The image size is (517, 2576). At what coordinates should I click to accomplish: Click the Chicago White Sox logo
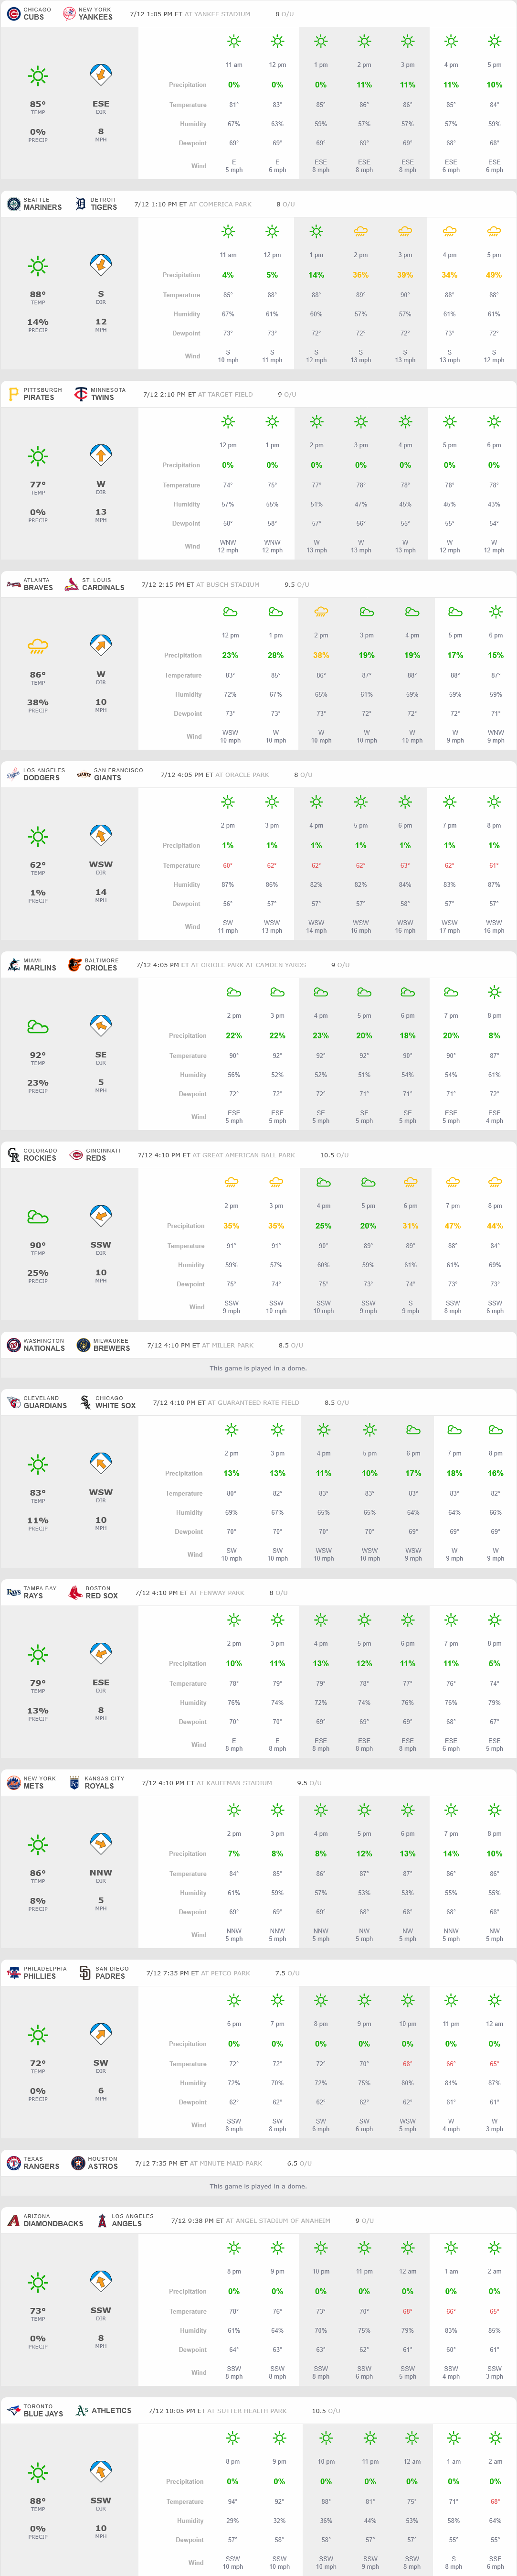click(x=85, y=1402)
